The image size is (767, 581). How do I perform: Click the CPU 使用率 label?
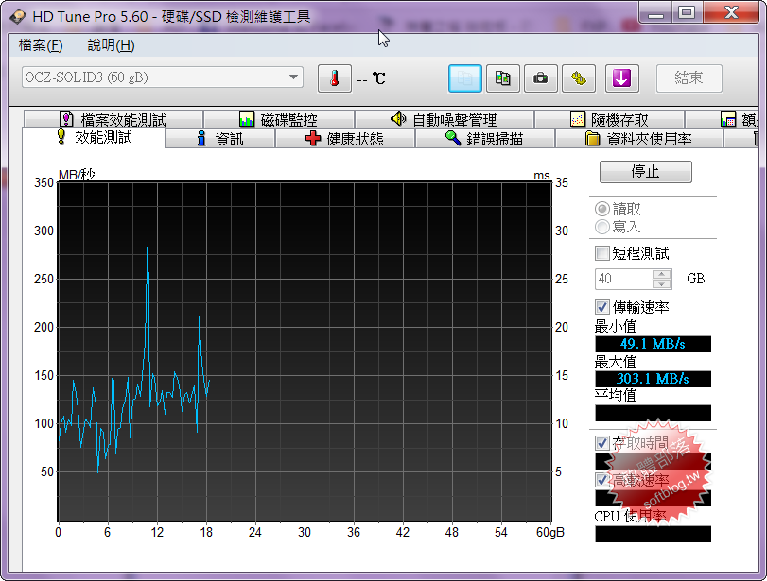coord(630,516)
